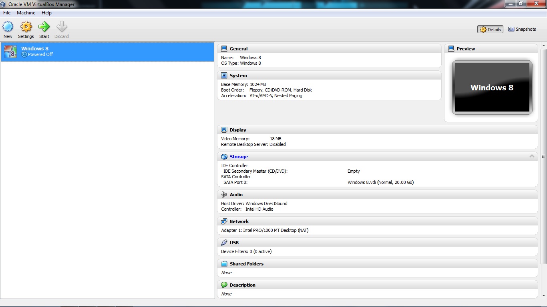
Task: Open the File menu
Action: click(7, 13)
